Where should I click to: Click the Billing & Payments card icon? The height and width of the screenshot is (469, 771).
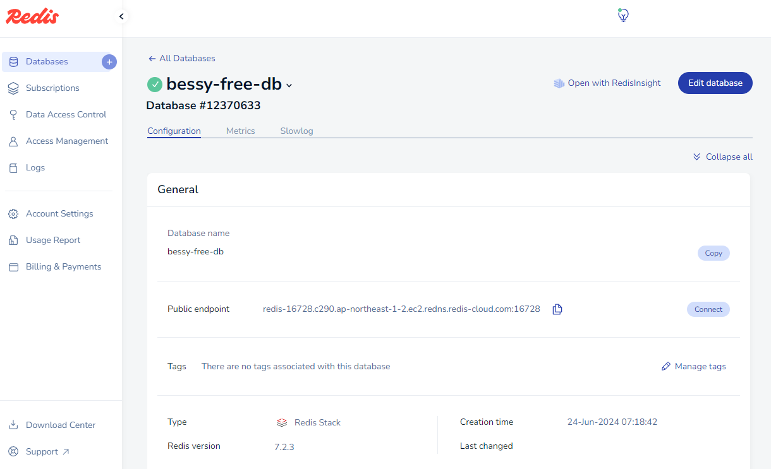[13, 267]
